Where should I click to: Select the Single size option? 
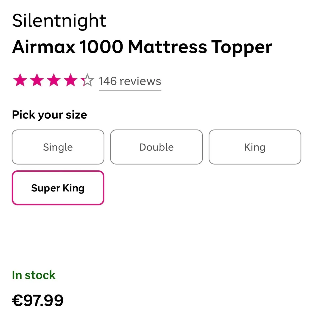pyautogui.click(x=58, y=147)
